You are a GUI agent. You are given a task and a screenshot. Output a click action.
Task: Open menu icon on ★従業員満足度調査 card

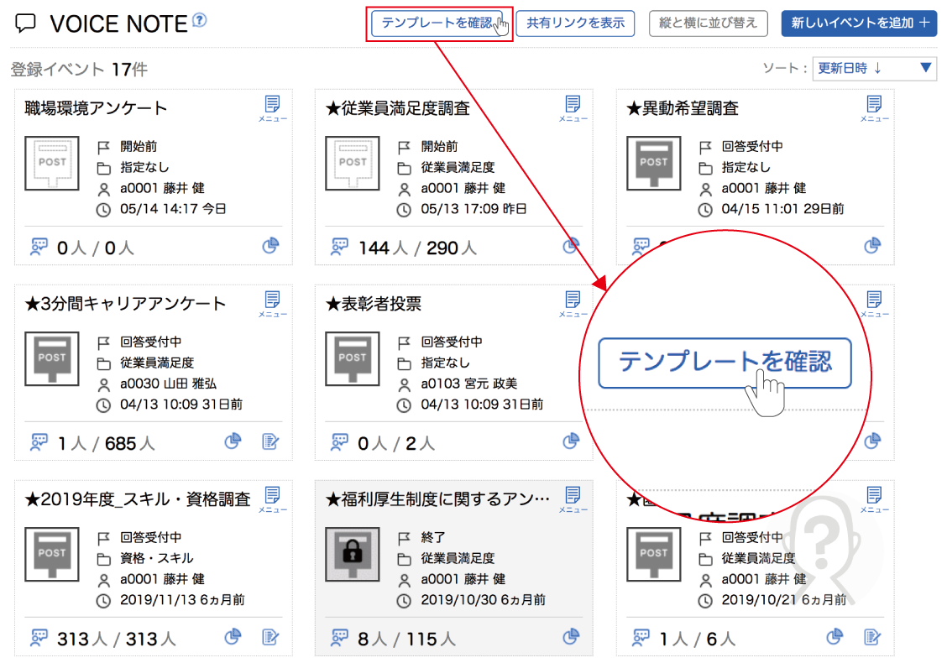pyautogui.click(x=573, y=107)
